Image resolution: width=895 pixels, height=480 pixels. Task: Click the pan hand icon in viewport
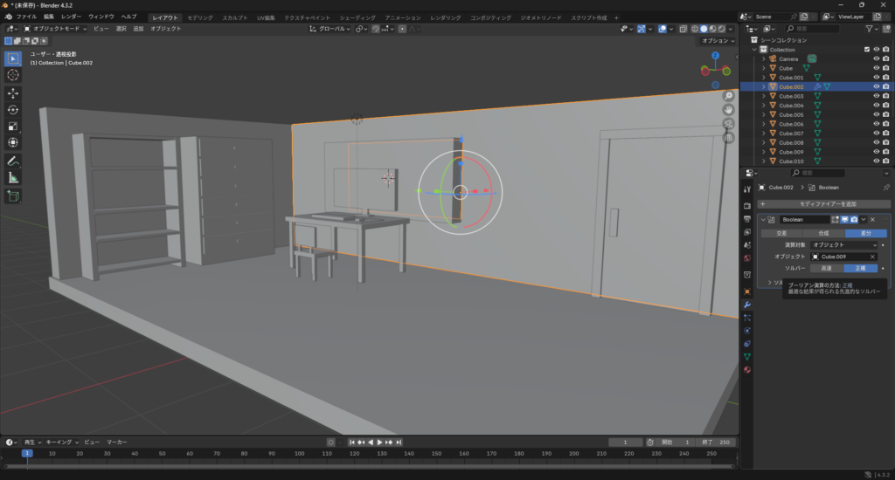(x=729, y=110)
